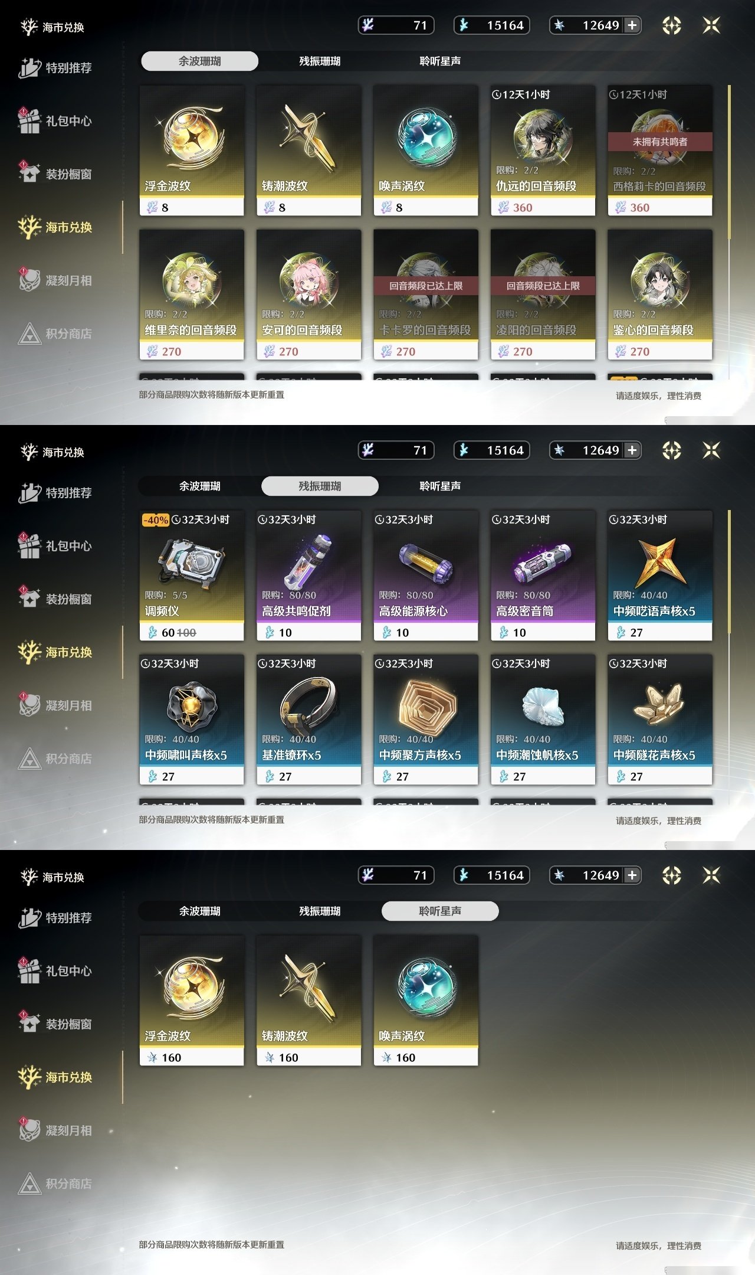Screen dimensions: 755x1275
Task: Click the highlighted 残振珊瑚 tab
Action: click(320, 486)
